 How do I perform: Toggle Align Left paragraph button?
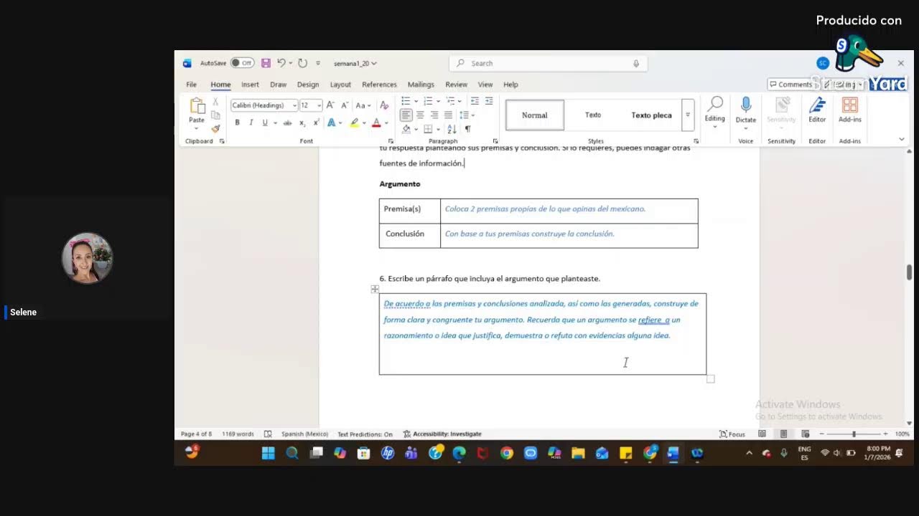coord(406,115)
